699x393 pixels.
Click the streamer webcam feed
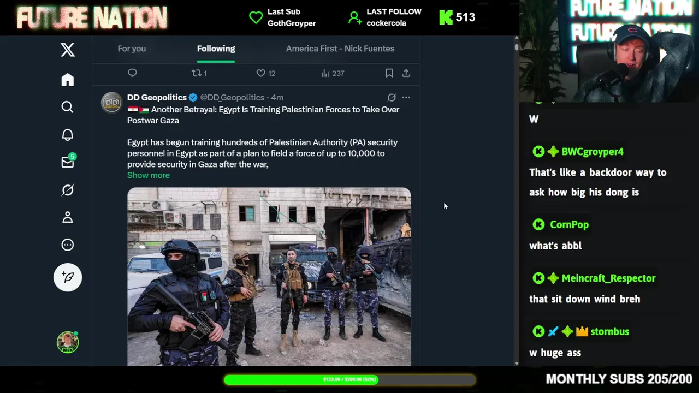[x=609, y=51]
